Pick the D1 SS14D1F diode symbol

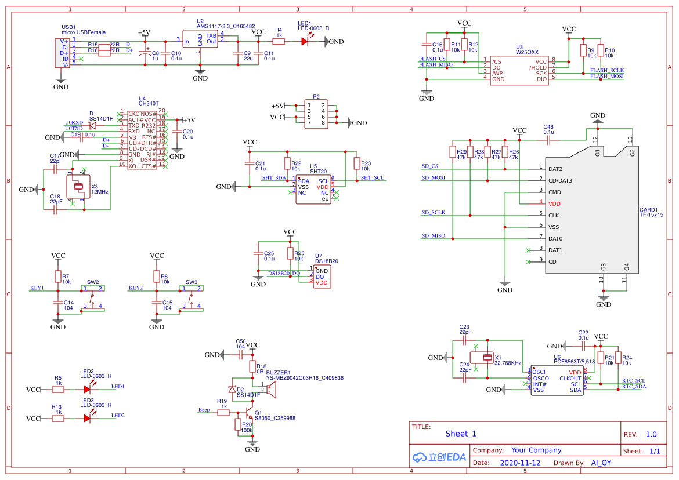click(92, 125)
